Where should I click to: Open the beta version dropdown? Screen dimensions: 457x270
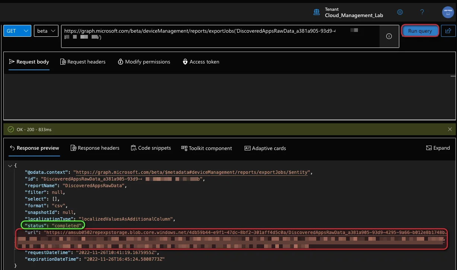[46, 31]
